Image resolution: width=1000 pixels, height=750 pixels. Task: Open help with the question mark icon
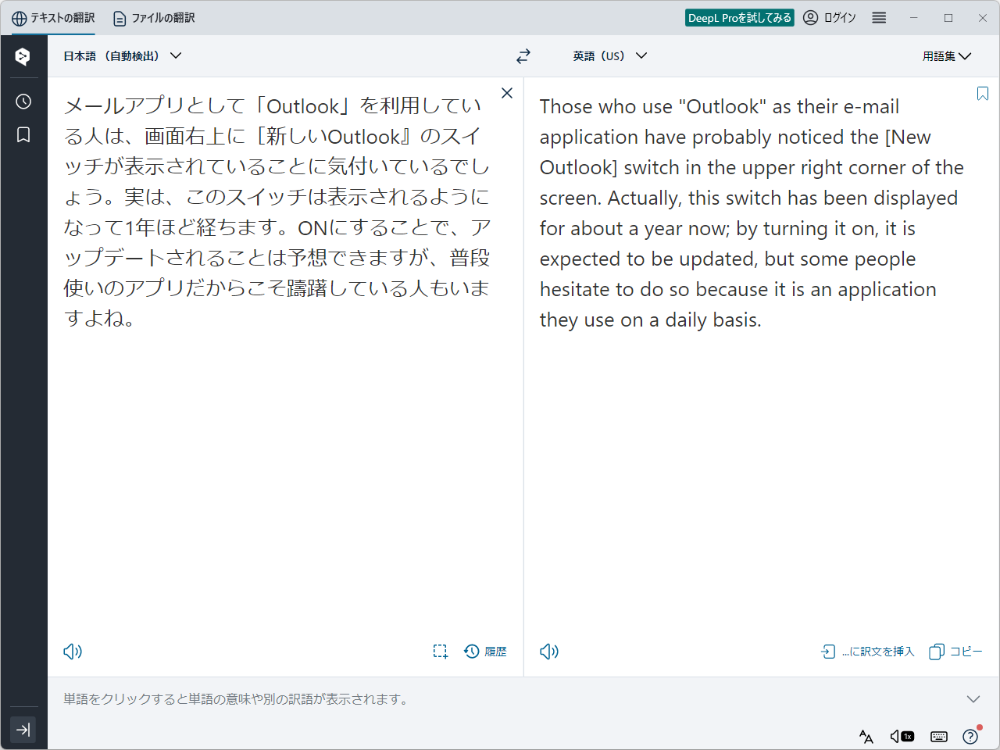point(970,736)
